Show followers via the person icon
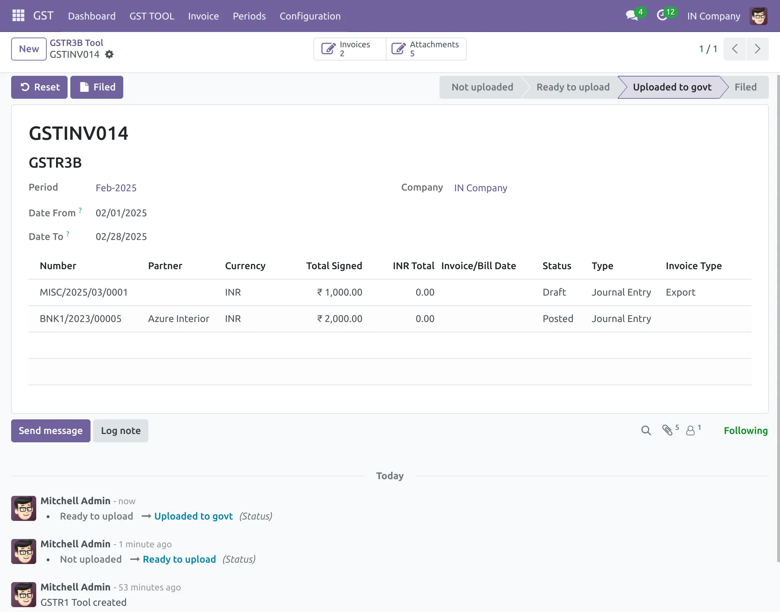Viewport: 780px width, 612px height. pos(691,431)
